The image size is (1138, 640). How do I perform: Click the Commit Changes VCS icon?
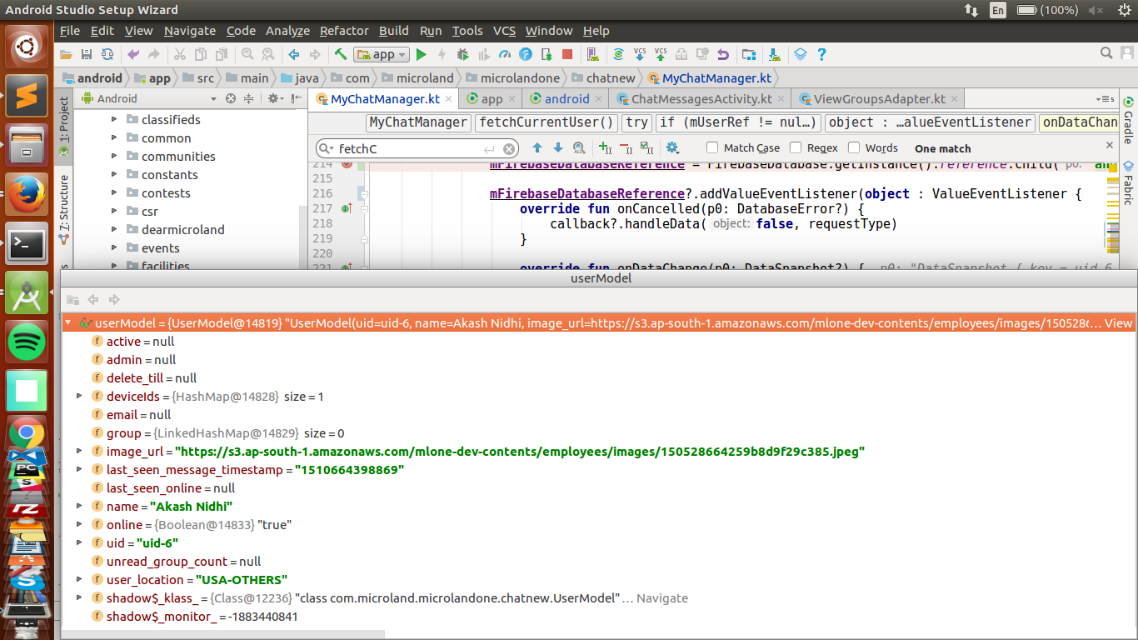click(661, 54)
